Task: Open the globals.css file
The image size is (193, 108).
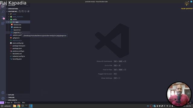Action: click(x=18, y=27)
